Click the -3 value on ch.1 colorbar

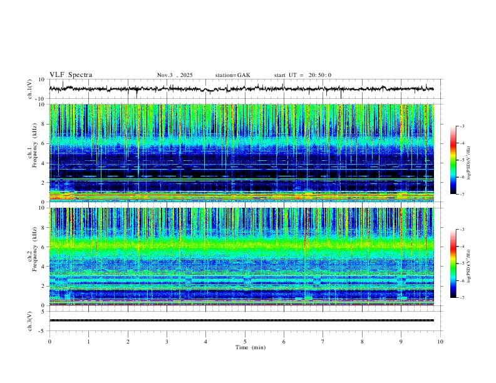click(x=462, y=126)
